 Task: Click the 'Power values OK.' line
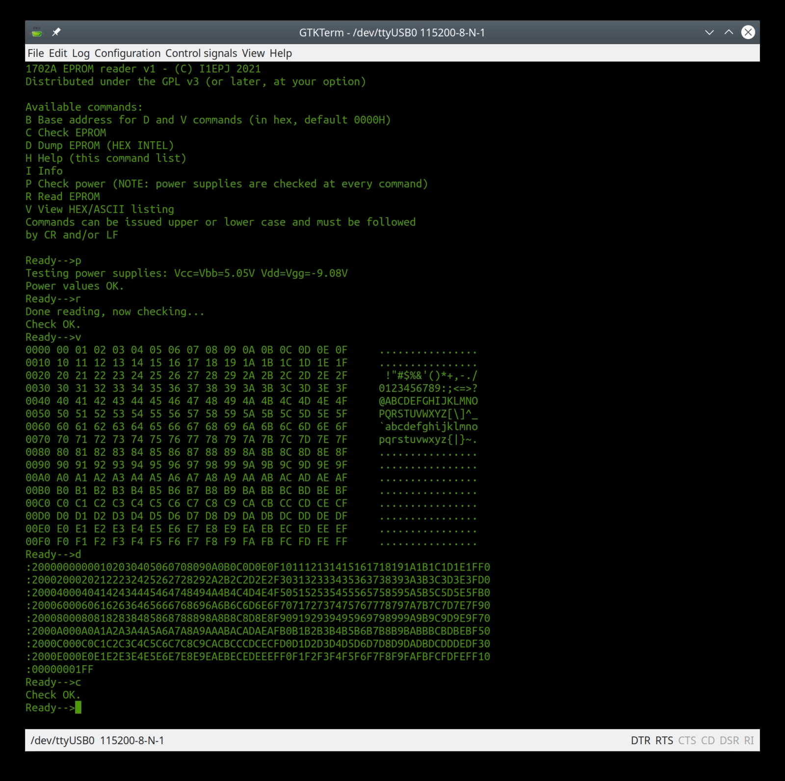[75, 286]
